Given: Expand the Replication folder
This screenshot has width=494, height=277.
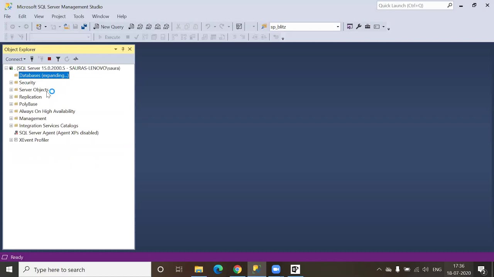Looking at the screenshot, I should pyautogui.click(x=11, y=97).
